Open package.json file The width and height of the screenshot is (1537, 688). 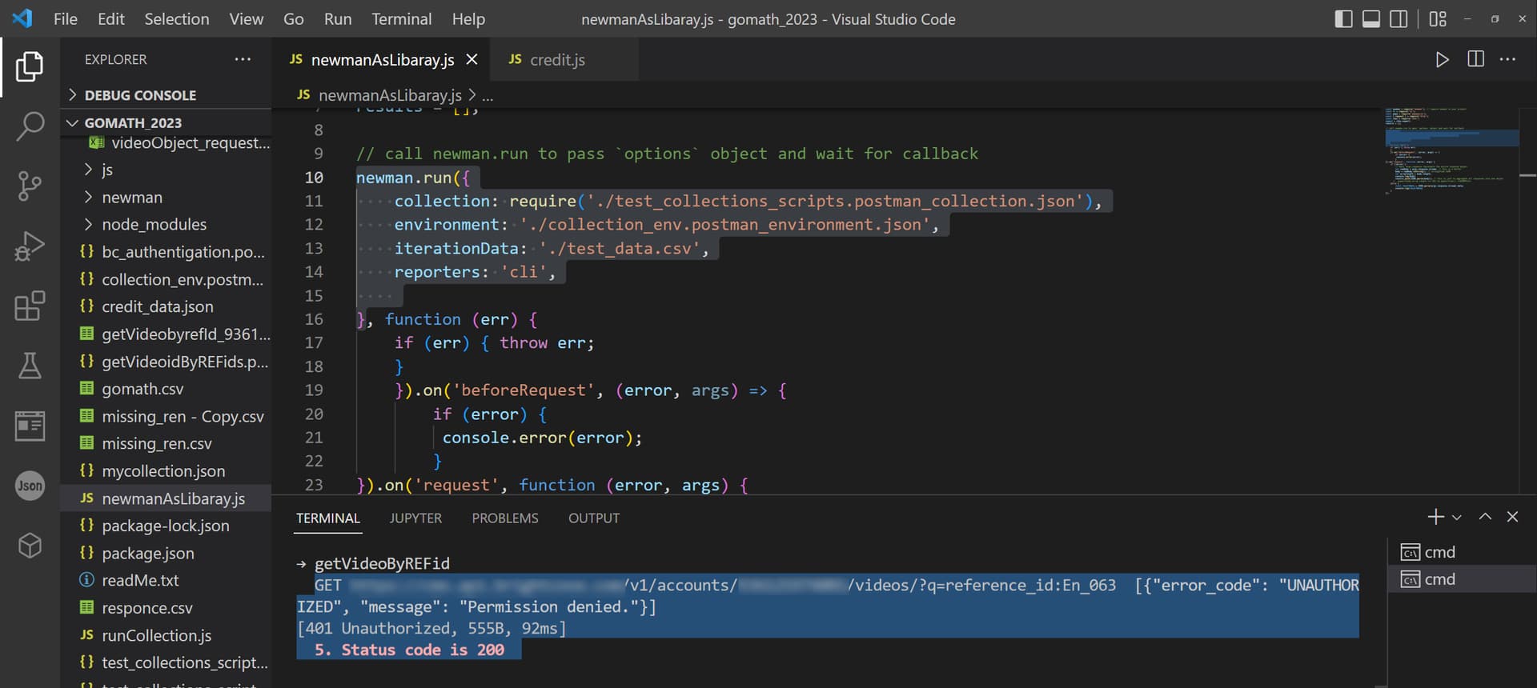pos(166,553)
